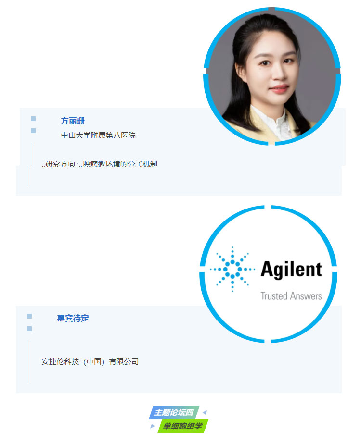
Task: Click the blue 主题论坛四 banner
Action: pyautogui.click(x=174, y=412)
